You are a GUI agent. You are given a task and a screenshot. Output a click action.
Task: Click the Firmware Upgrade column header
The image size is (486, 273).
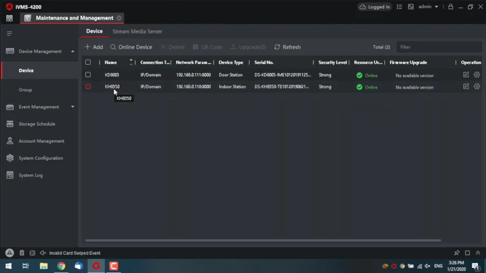(408, 63)
